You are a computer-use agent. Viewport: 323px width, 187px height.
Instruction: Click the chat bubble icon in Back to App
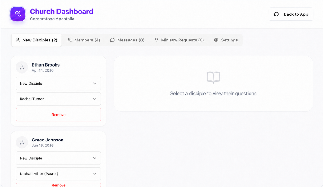click(276, 14)
